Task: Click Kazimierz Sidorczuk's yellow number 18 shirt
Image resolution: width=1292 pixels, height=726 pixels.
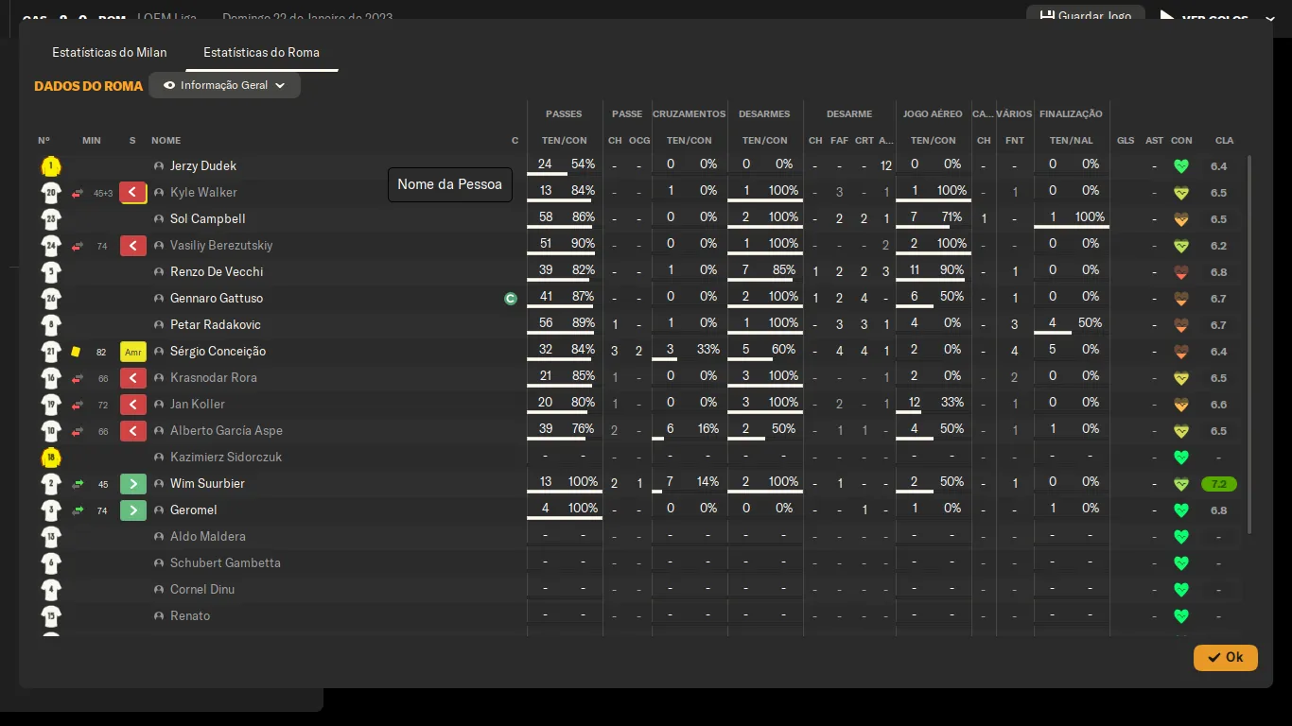Action: tap(51, 458)
